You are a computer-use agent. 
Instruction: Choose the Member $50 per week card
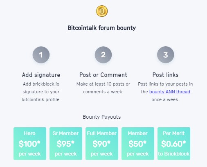[x=138, y=144]
